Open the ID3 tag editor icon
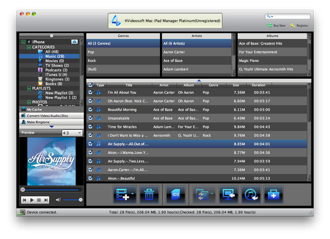330x239 pixels. click(176, 195)
